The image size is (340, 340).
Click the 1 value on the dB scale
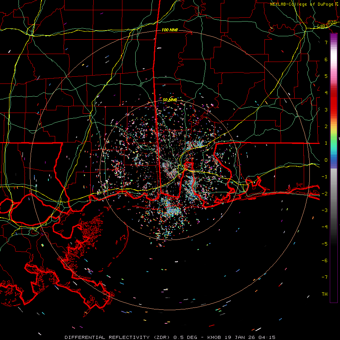click(326, 143)
